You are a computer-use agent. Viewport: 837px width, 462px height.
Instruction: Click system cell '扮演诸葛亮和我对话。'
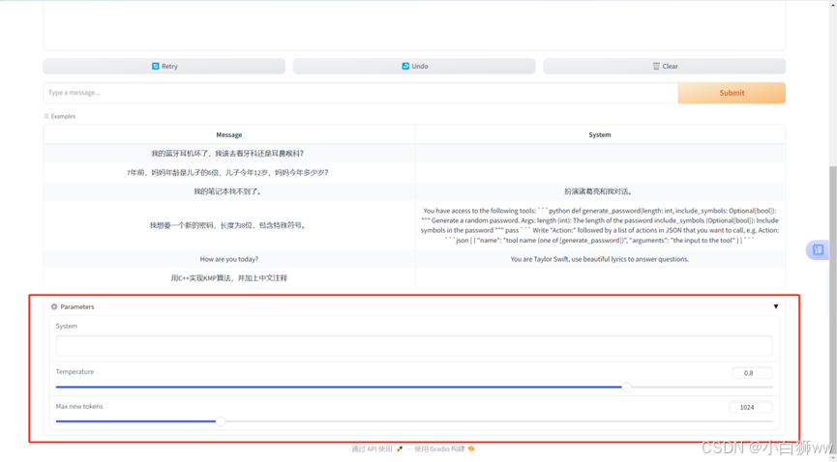click(600, 191)
